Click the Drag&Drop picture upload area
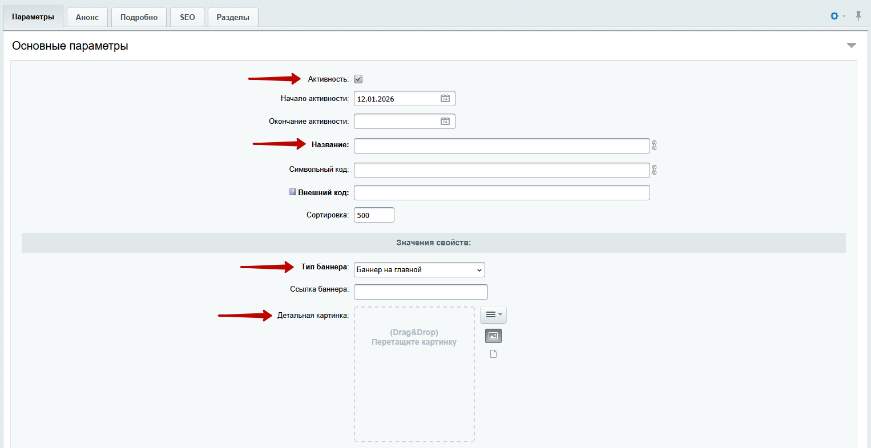 (x=414, y=374)
